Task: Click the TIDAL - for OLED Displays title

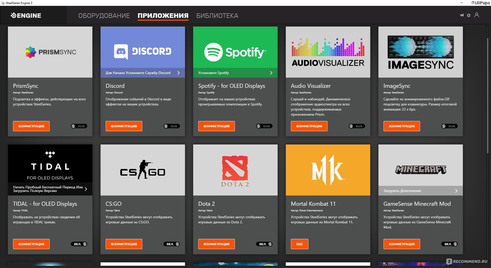Action: [45, 204]
